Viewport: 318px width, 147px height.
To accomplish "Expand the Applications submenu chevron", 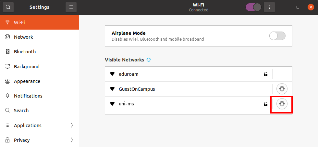I will click(72, 126).
